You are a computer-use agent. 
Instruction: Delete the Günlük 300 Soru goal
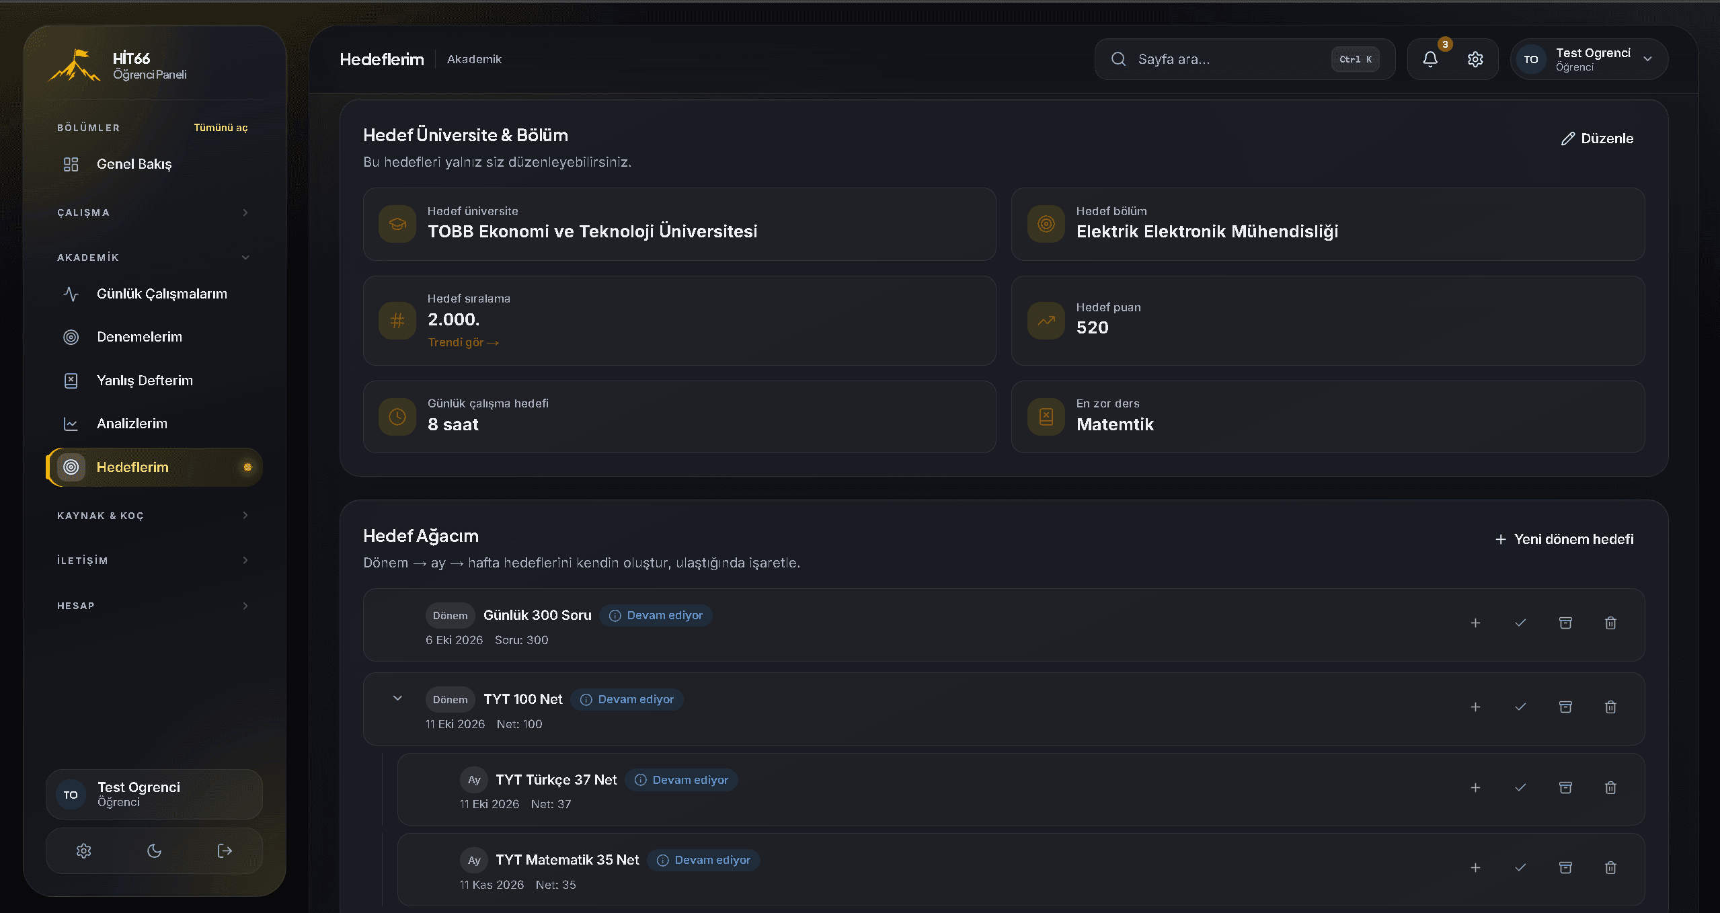(1610, 623)
